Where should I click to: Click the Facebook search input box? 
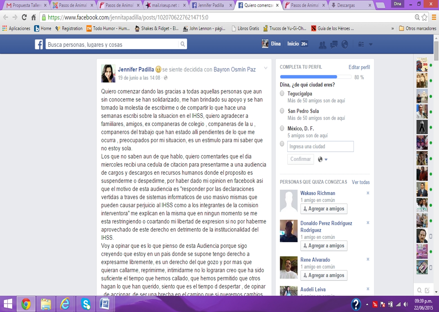(112, 44)
